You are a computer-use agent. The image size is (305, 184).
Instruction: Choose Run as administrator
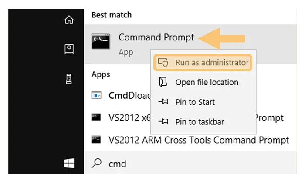click(x=203, y=63)
